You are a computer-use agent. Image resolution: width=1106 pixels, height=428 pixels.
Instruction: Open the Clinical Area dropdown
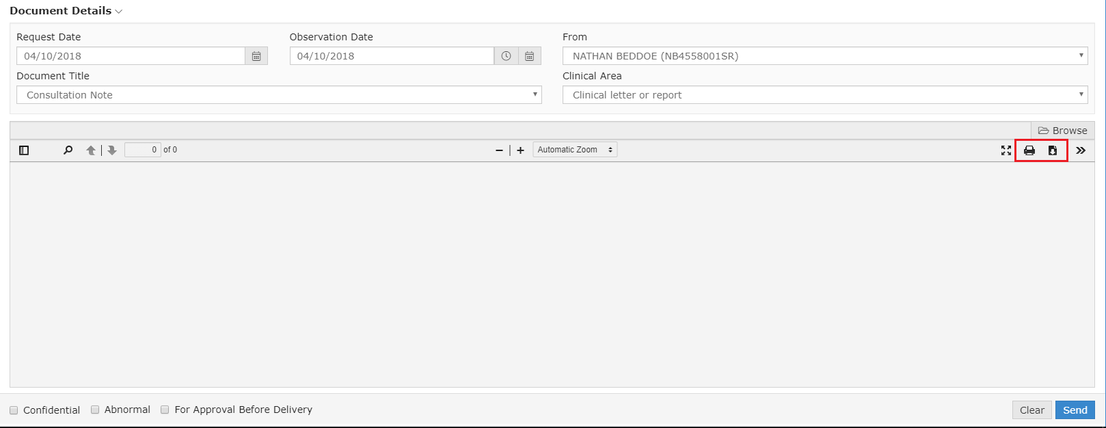tap(825, 95)
